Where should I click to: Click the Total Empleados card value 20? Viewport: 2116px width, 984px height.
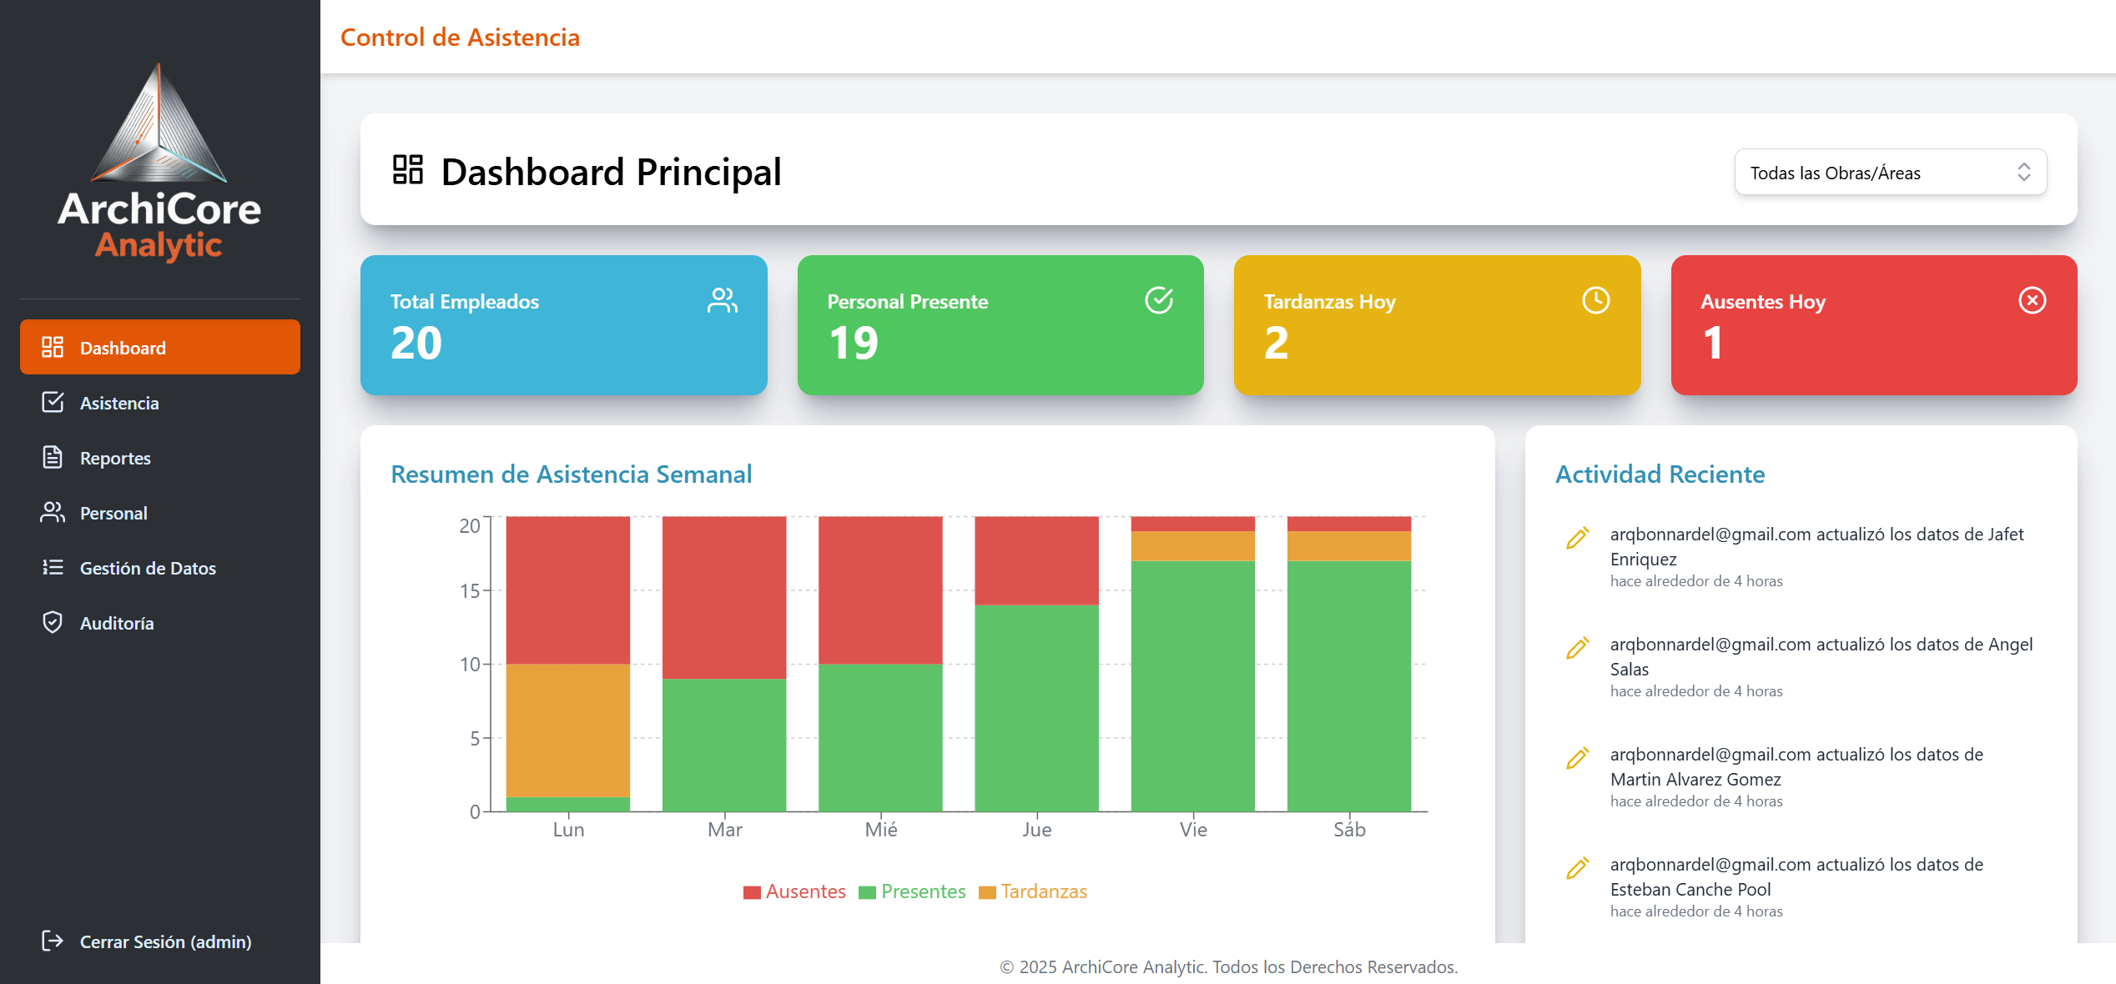416,343
